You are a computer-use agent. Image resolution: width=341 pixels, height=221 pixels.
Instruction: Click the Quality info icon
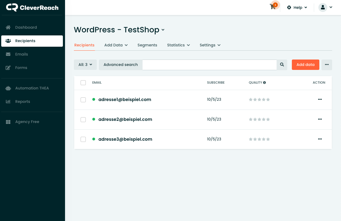[264, 83]
